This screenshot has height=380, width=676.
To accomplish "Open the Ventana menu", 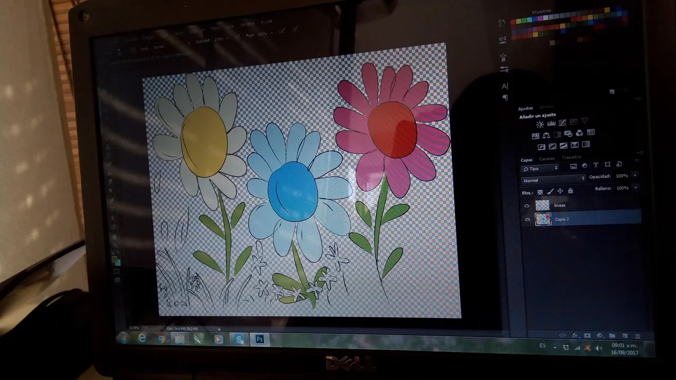I will 247,24.
